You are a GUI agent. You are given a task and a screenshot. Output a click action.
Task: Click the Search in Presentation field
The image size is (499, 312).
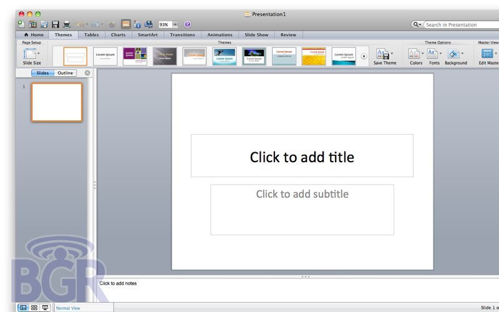(458, 25)
